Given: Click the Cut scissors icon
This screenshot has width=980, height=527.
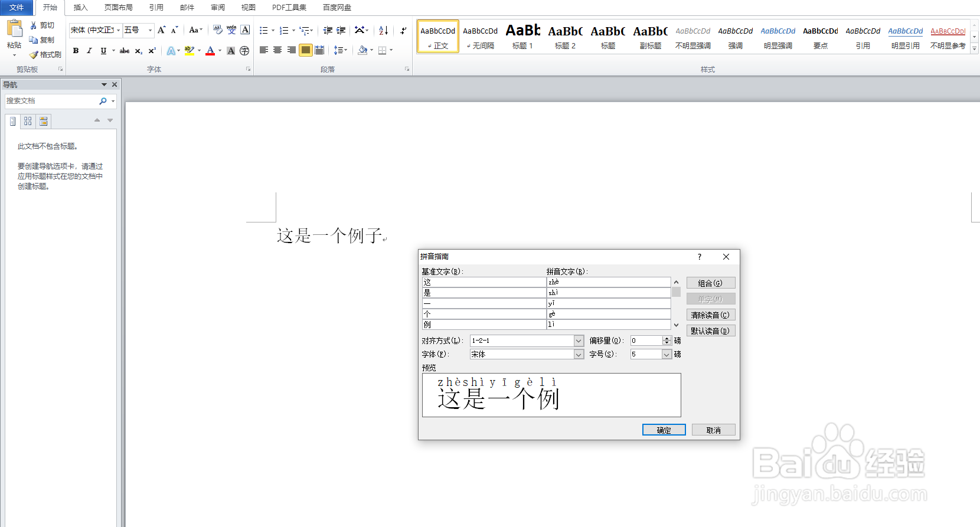Looking at the screenshot, I should [x=34, y=25].
